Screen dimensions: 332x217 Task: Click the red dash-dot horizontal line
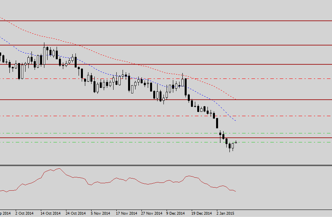(x=275, y=78)
